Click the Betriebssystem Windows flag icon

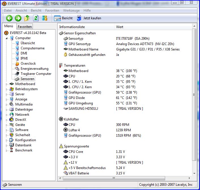12,89
